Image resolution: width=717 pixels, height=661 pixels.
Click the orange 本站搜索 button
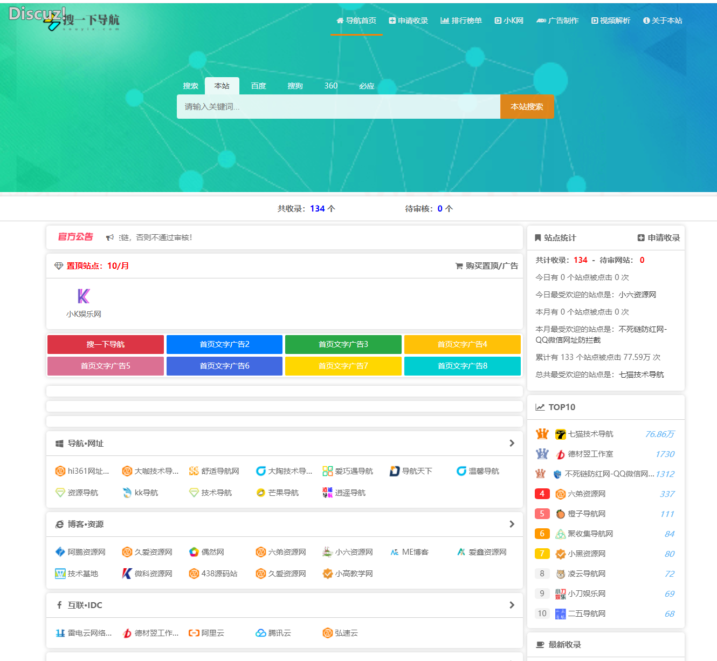[x=527, y=107]
